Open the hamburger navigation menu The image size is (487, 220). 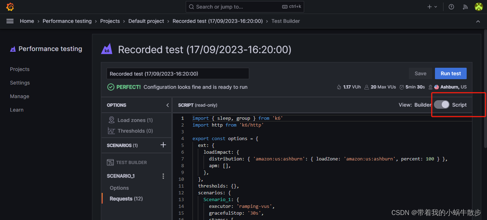pos(10,21)
